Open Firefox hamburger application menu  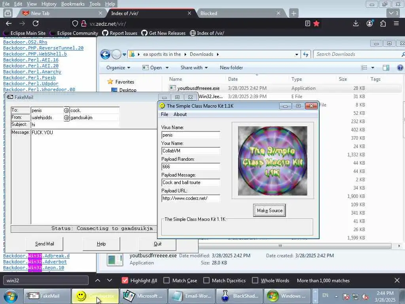(x=396, y=23)
